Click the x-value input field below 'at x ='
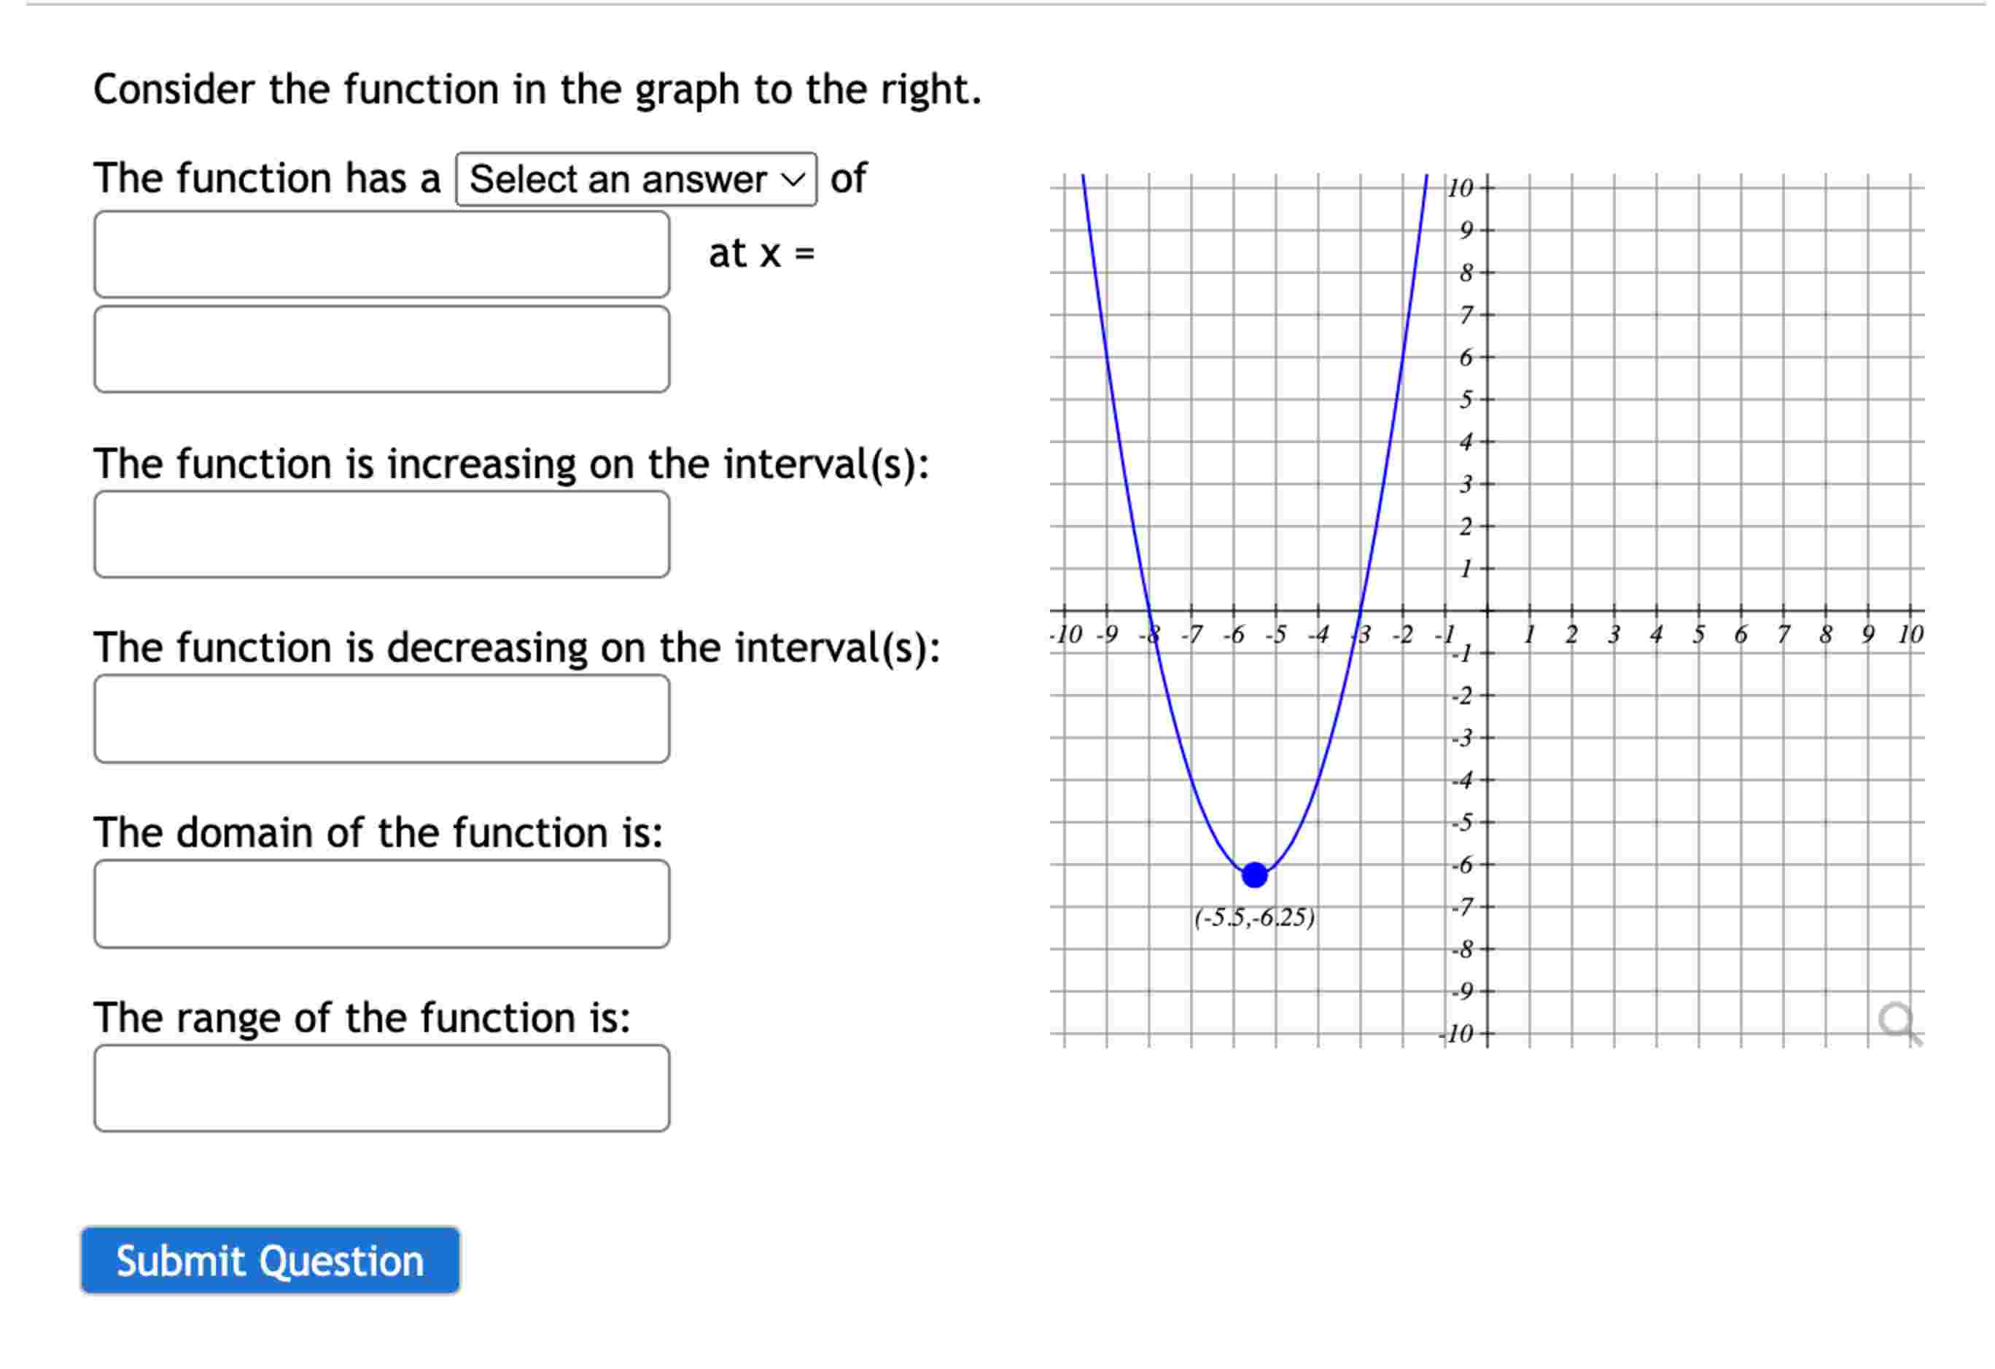1995x1369 pixels. [x=382, y=349]
